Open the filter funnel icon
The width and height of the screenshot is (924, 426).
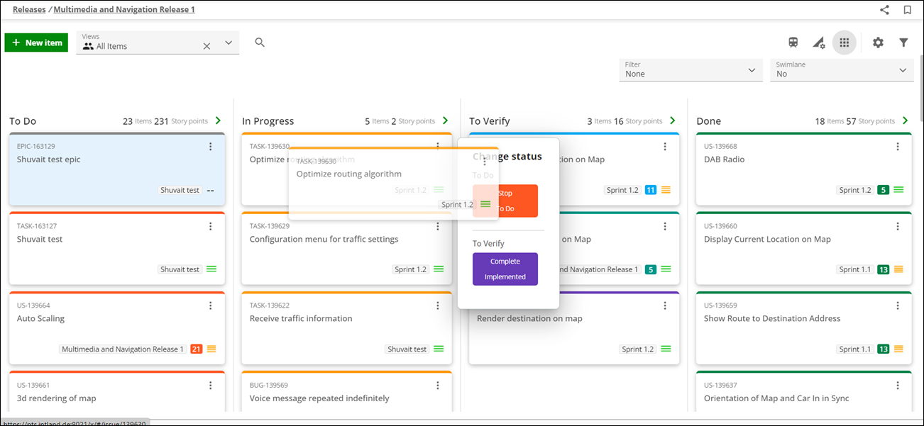(903, 43)
